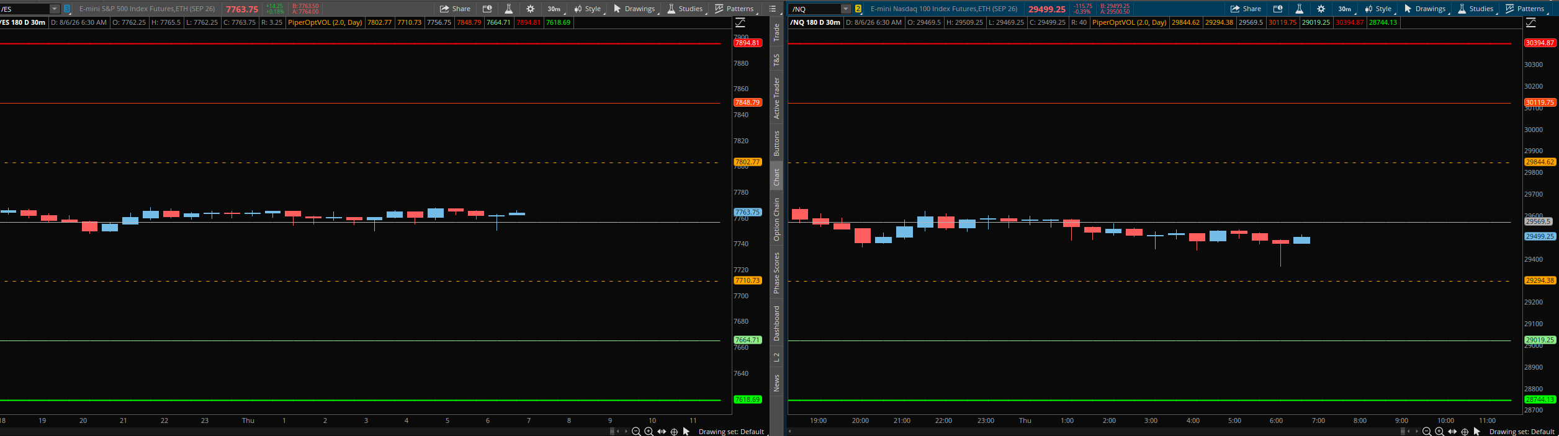Open the 30m timeframe dropdown on /NQ chart
This screenshot has height=436, width=1559.
click(1346, 9)
